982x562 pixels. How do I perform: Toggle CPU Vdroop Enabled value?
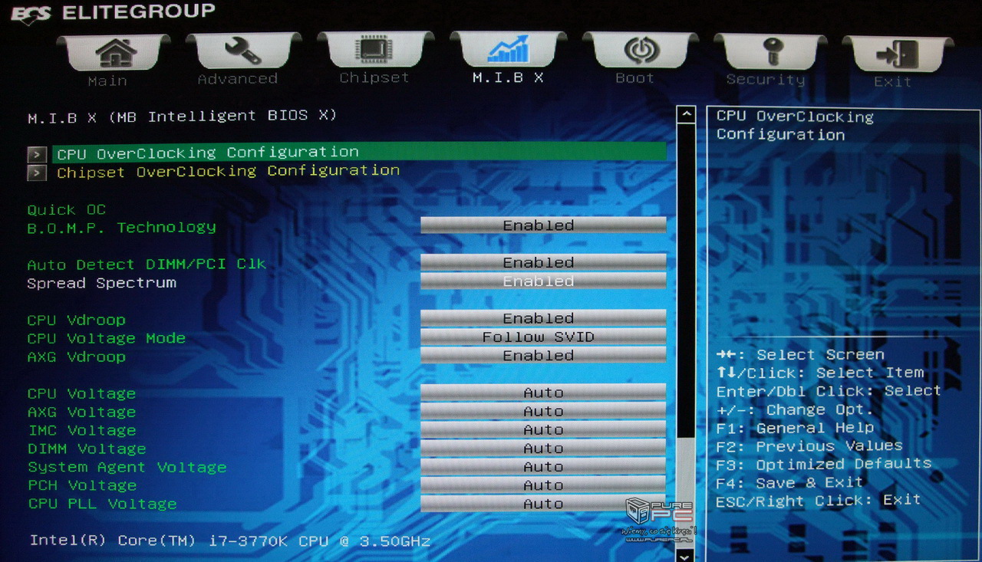543,318
